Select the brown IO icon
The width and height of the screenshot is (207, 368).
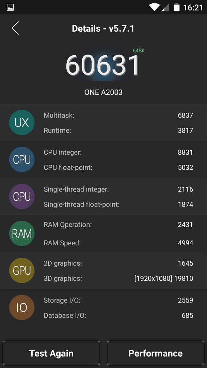[22, 307]
